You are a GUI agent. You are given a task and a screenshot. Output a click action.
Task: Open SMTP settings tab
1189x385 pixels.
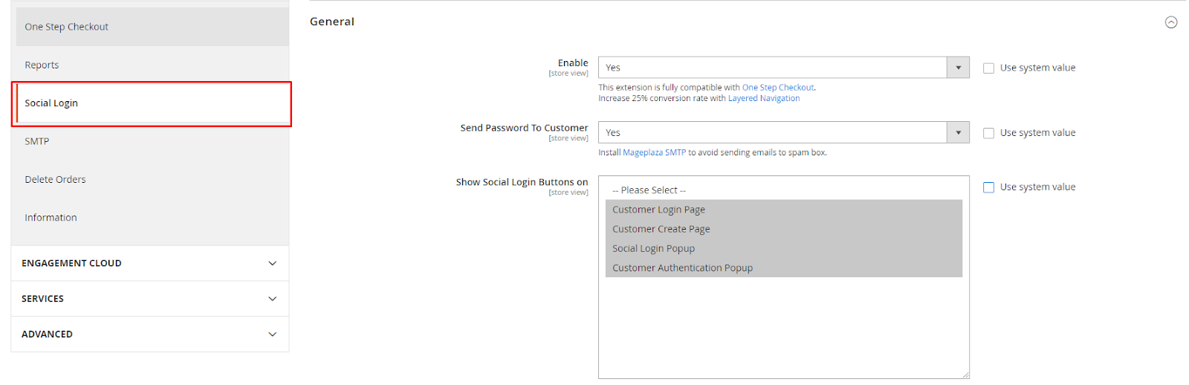[x=37, y=141]
